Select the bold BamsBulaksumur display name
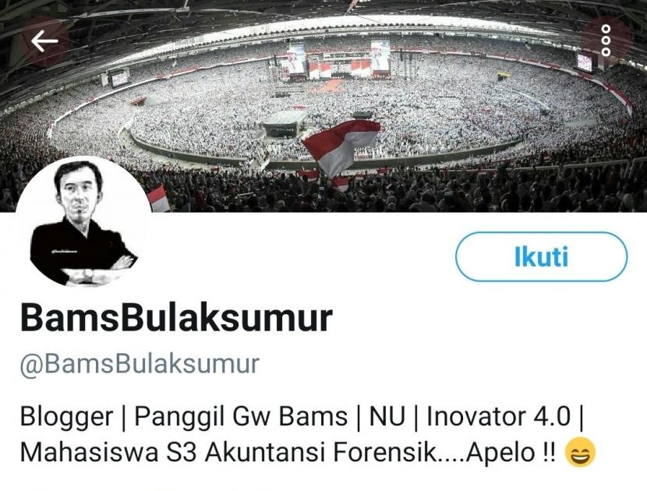The height and width of the screenshot is (491, 647). click(x=176, y=318)
